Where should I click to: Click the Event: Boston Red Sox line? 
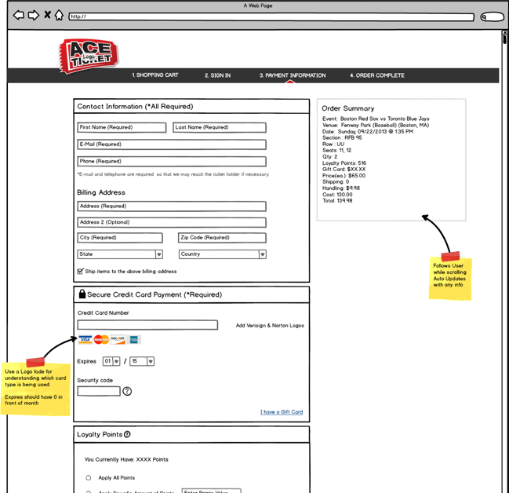pos(376,119)
